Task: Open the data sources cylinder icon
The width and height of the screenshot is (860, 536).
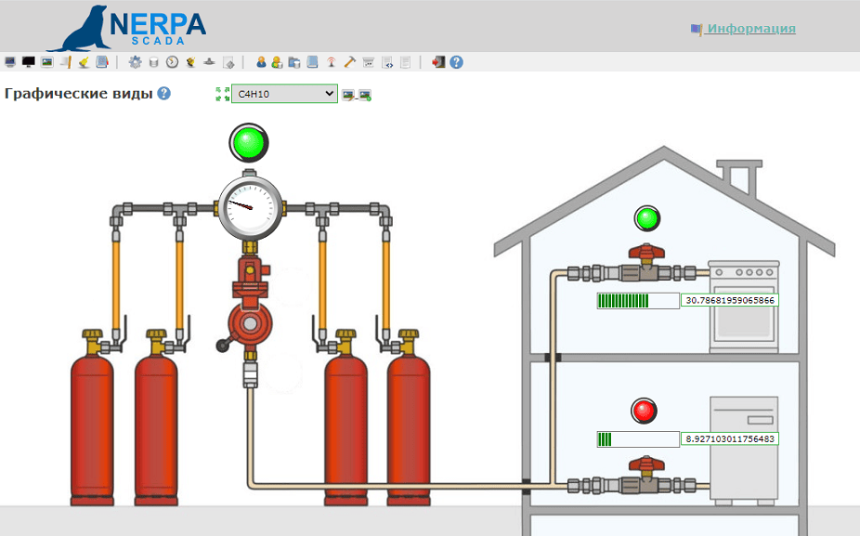Action: [x=153, y=62]
